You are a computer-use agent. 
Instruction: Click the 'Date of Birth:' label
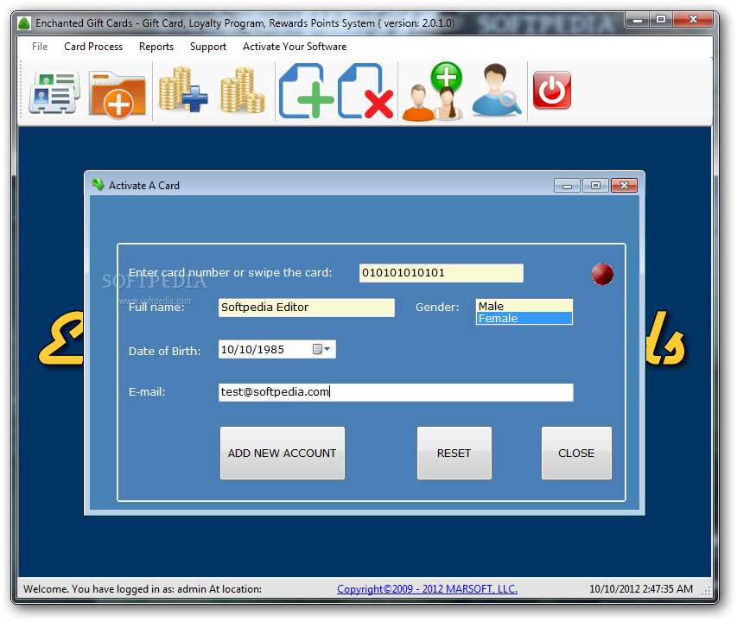click(164, 351)
